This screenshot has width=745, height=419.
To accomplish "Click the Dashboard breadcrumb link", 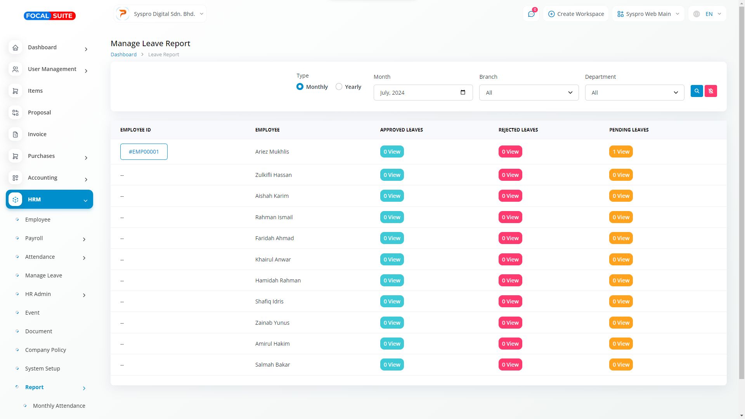I will (123, 55).
